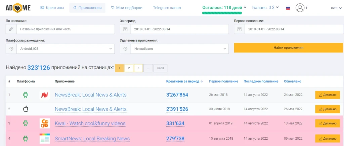Go to results page 2
This screenshot has width=344, height=146.
point(129,68)
